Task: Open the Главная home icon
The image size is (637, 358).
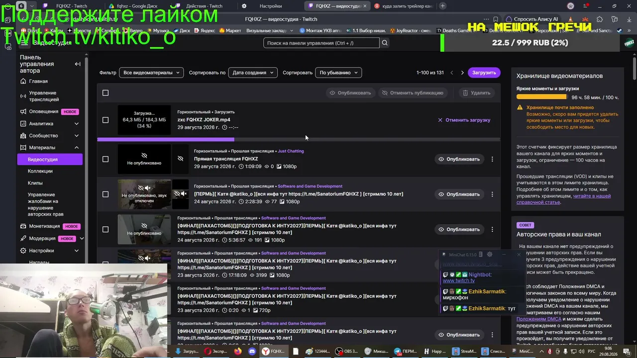Action: click(x=23, y=81)
